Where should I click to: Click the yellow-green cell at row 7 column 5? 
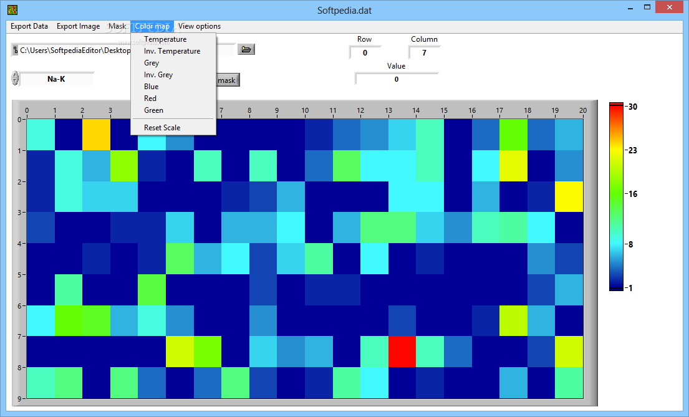180,352
